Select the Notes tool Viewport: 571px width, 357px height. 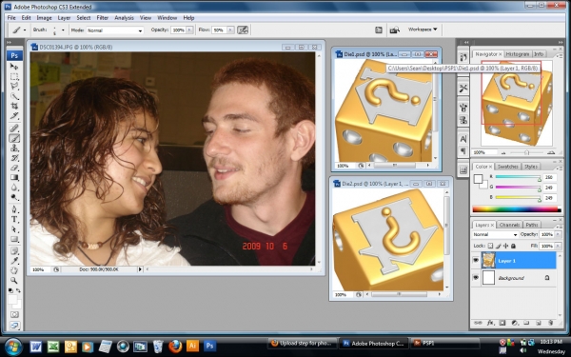pyautogui.click(x=14, y=251)
